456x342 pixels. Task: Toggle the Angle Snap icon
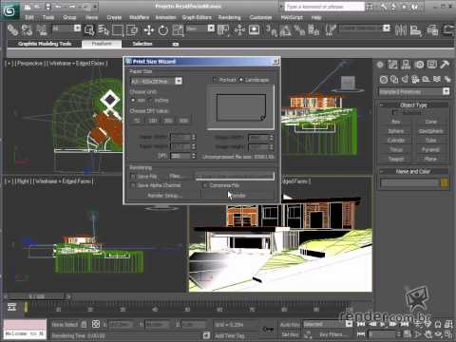tap(285, 30)
